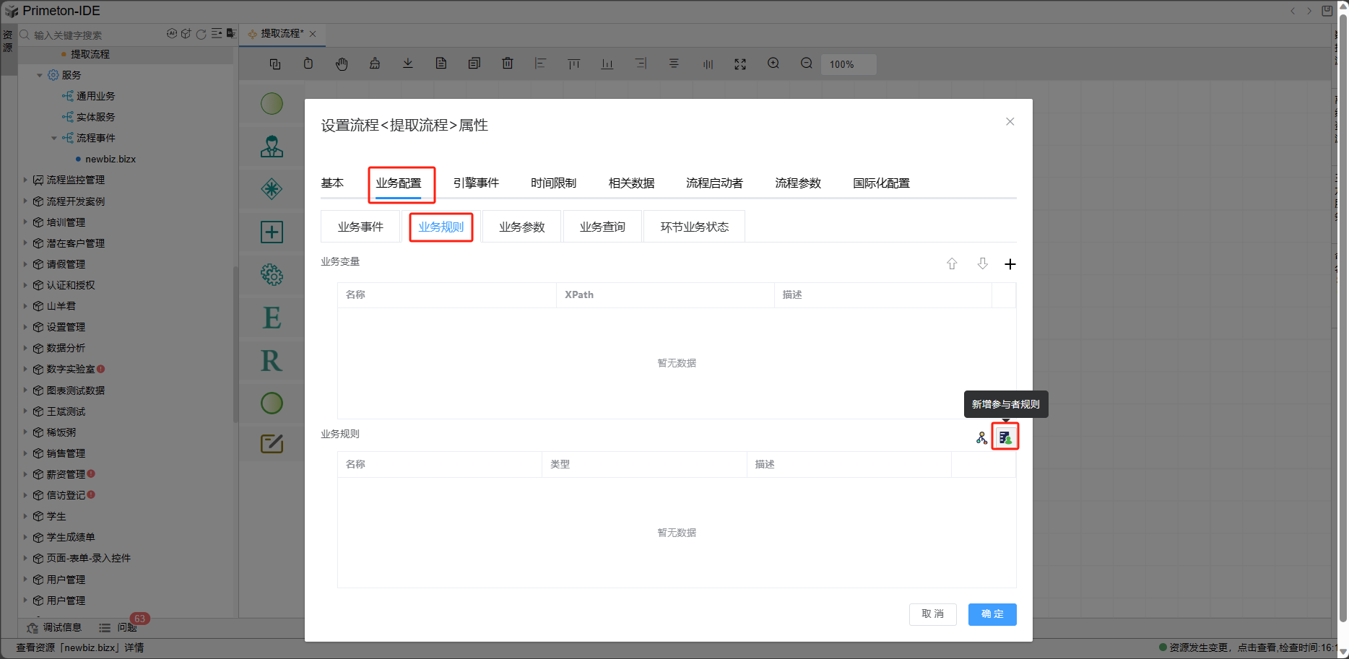Screen dimensions: 1349x659
Task: Click the keyword search input field
Action: (x=94, y=35)
